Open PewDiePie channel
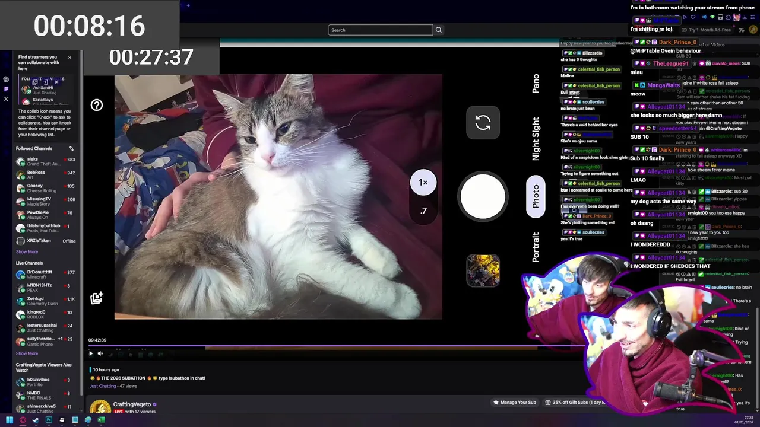760x427 pixels. click(x=46, y=215)
